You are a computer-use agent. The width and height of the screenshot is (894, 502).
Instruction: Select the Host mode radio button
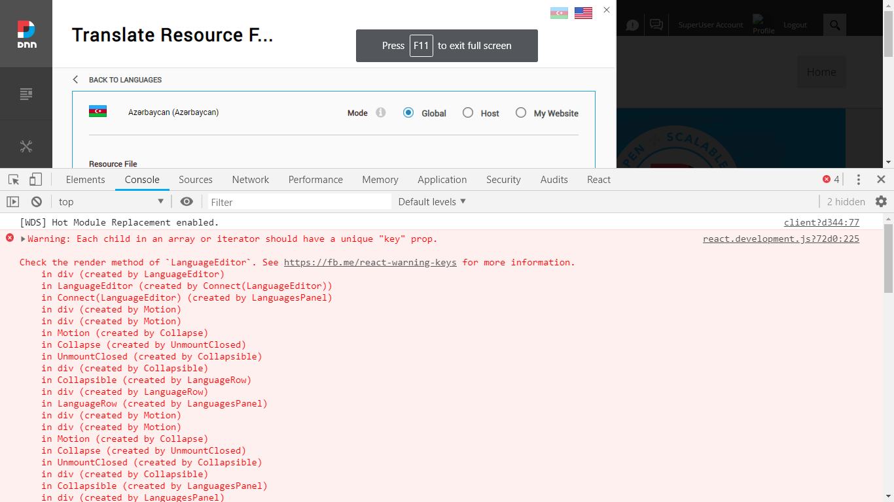(468, 112)
